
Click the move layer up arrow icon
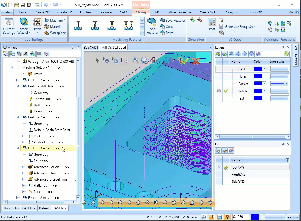[245, 54]
